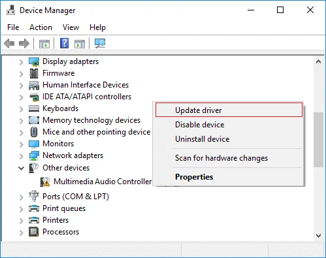Viewport: 326px width, 258px height.
Task: Open the View menu
Action: point(71,27)
